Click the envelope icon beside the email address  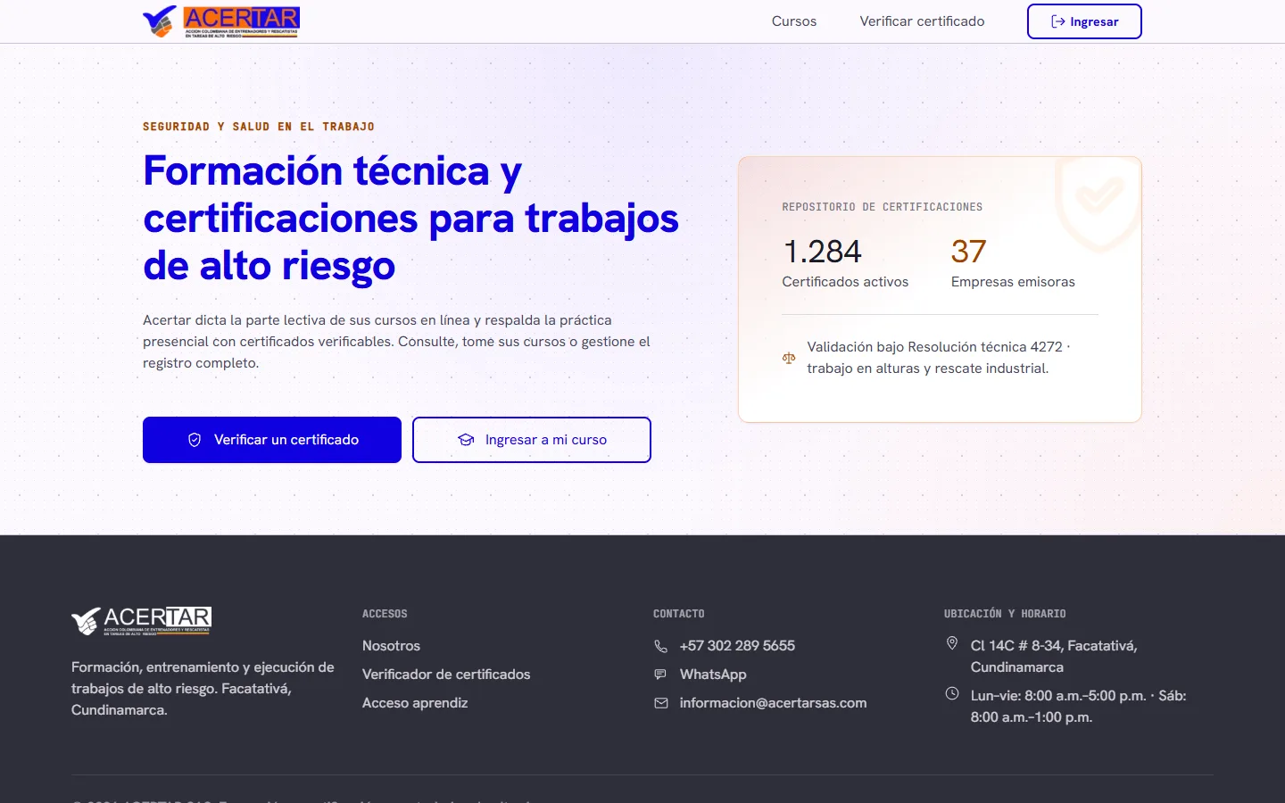[x=660, y=703]
